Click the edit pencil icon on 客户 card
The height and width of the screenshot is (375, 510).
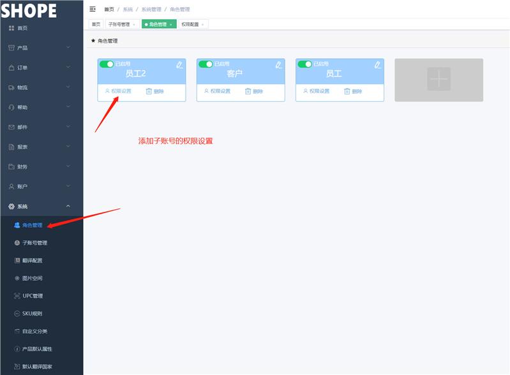[278, 65]
